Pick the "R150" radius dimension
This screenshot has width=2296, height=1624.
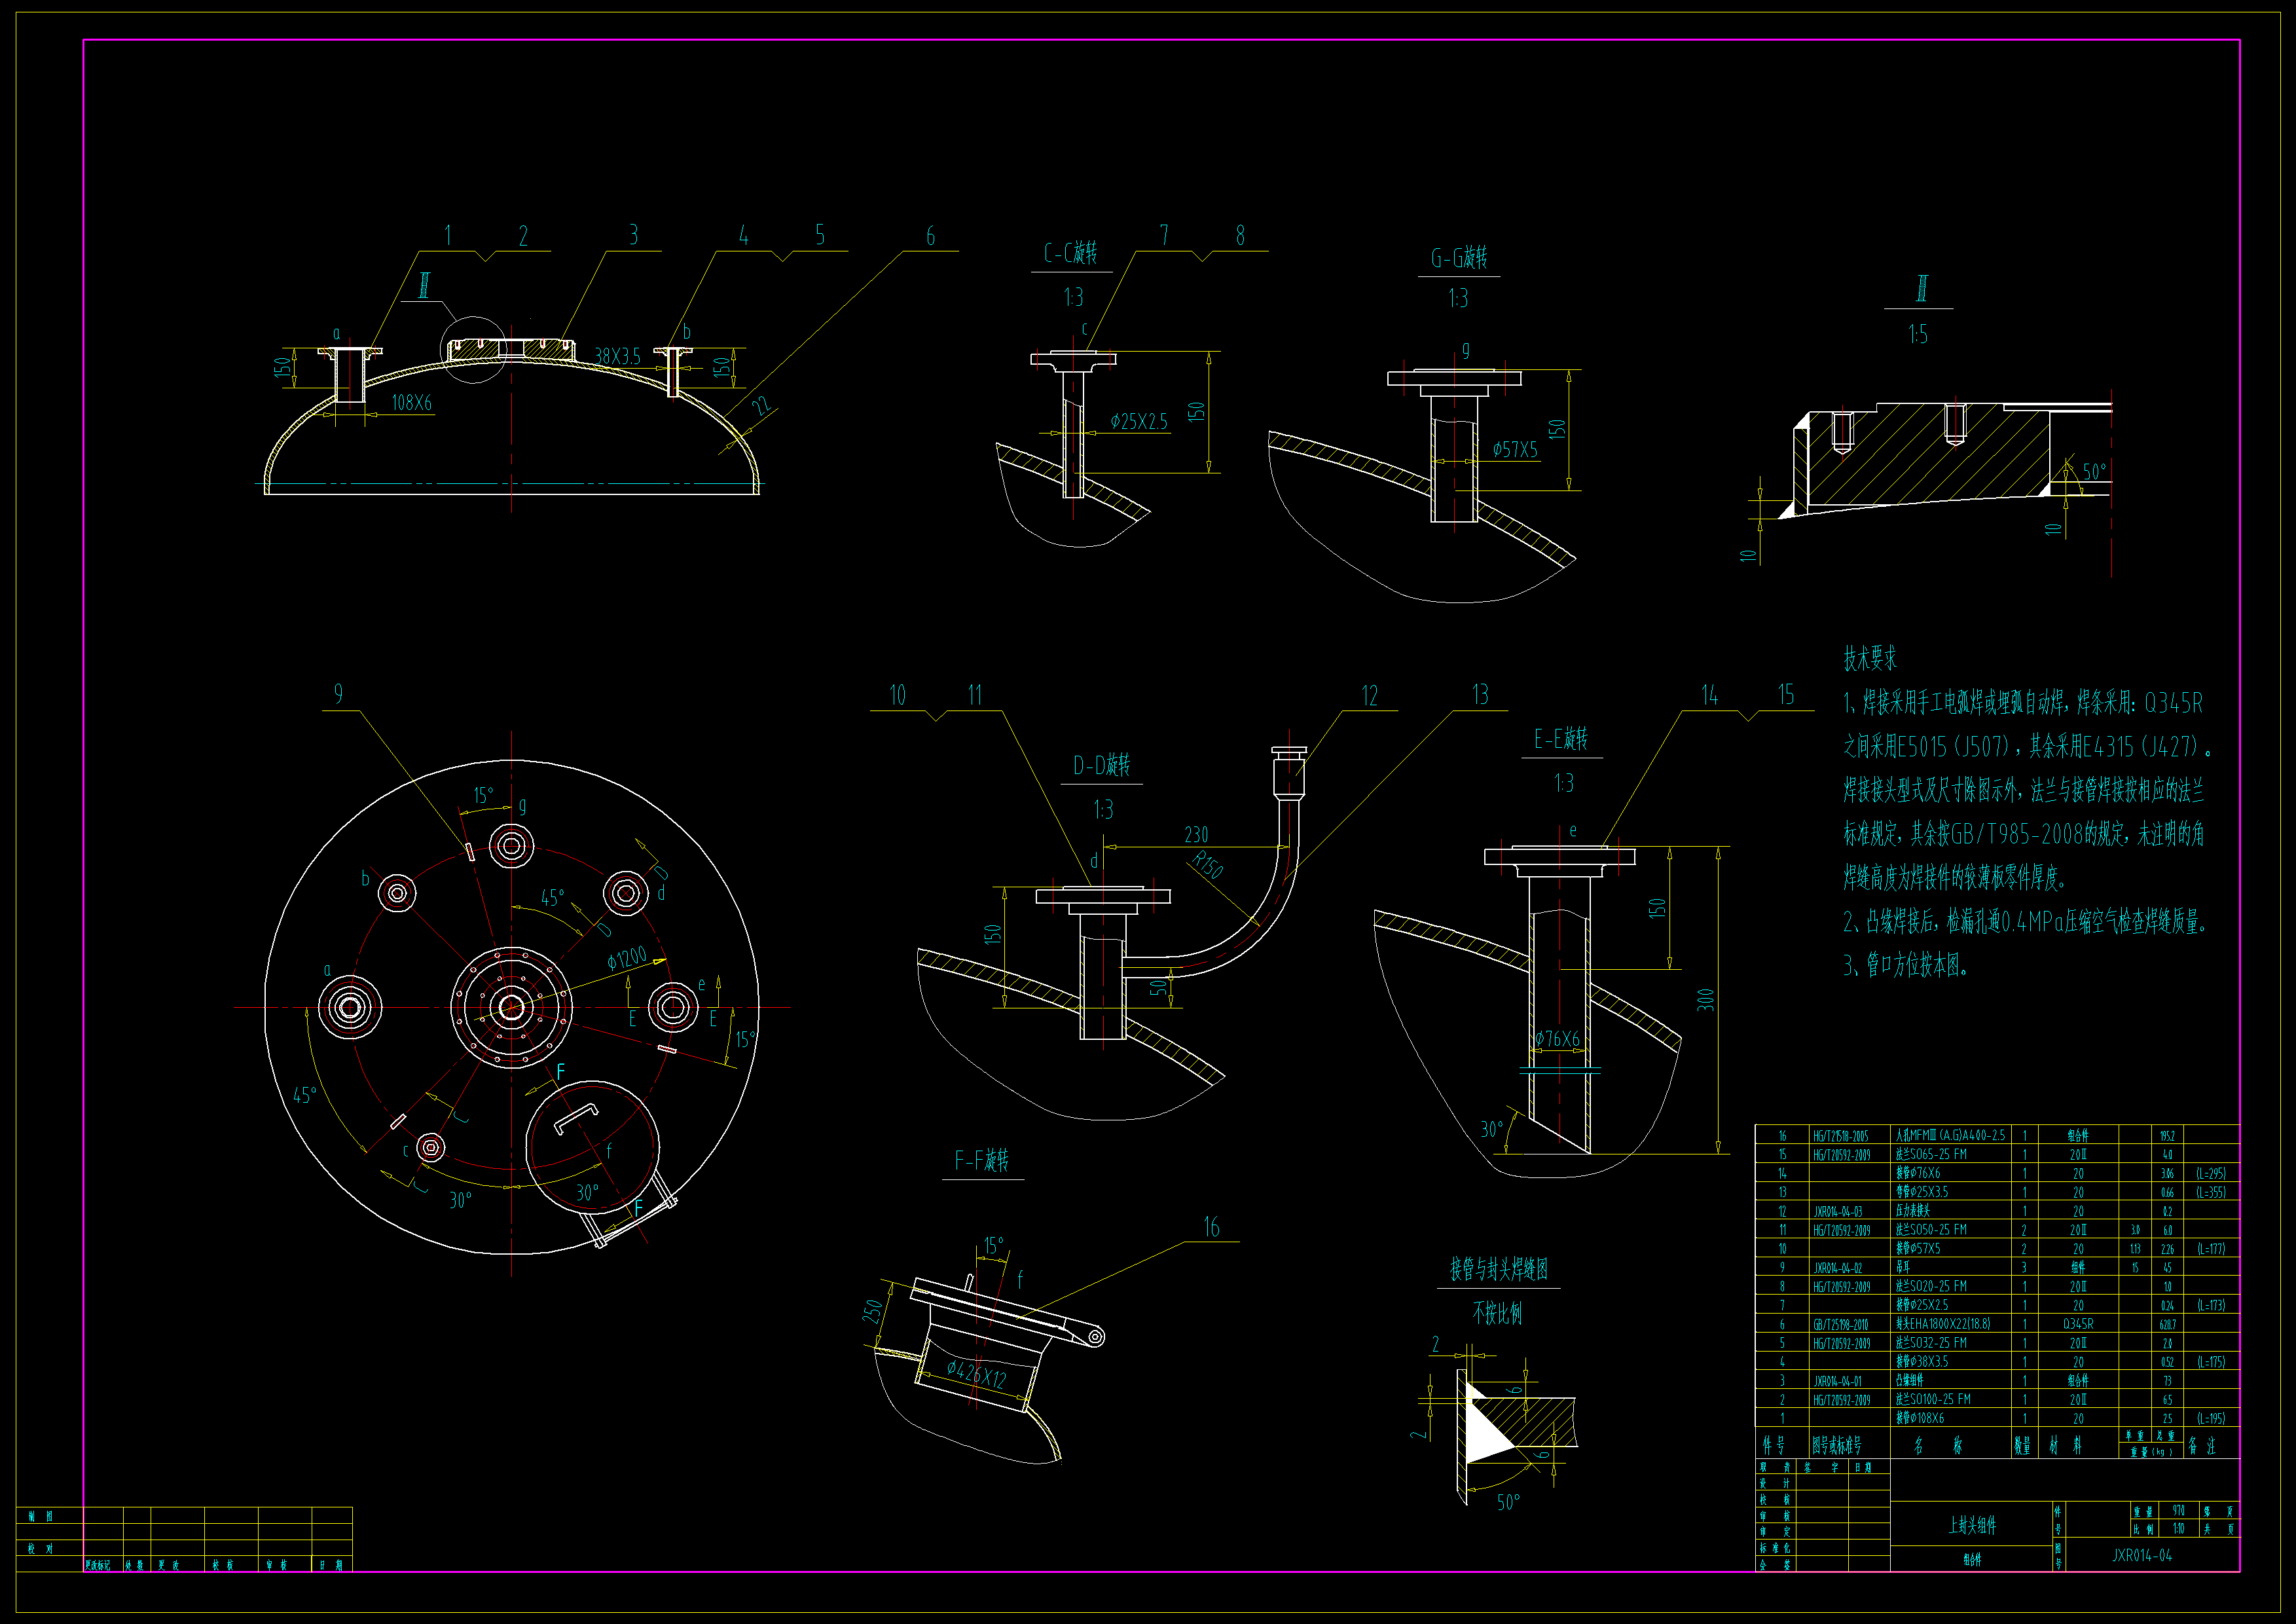(x=1208, y=864)
